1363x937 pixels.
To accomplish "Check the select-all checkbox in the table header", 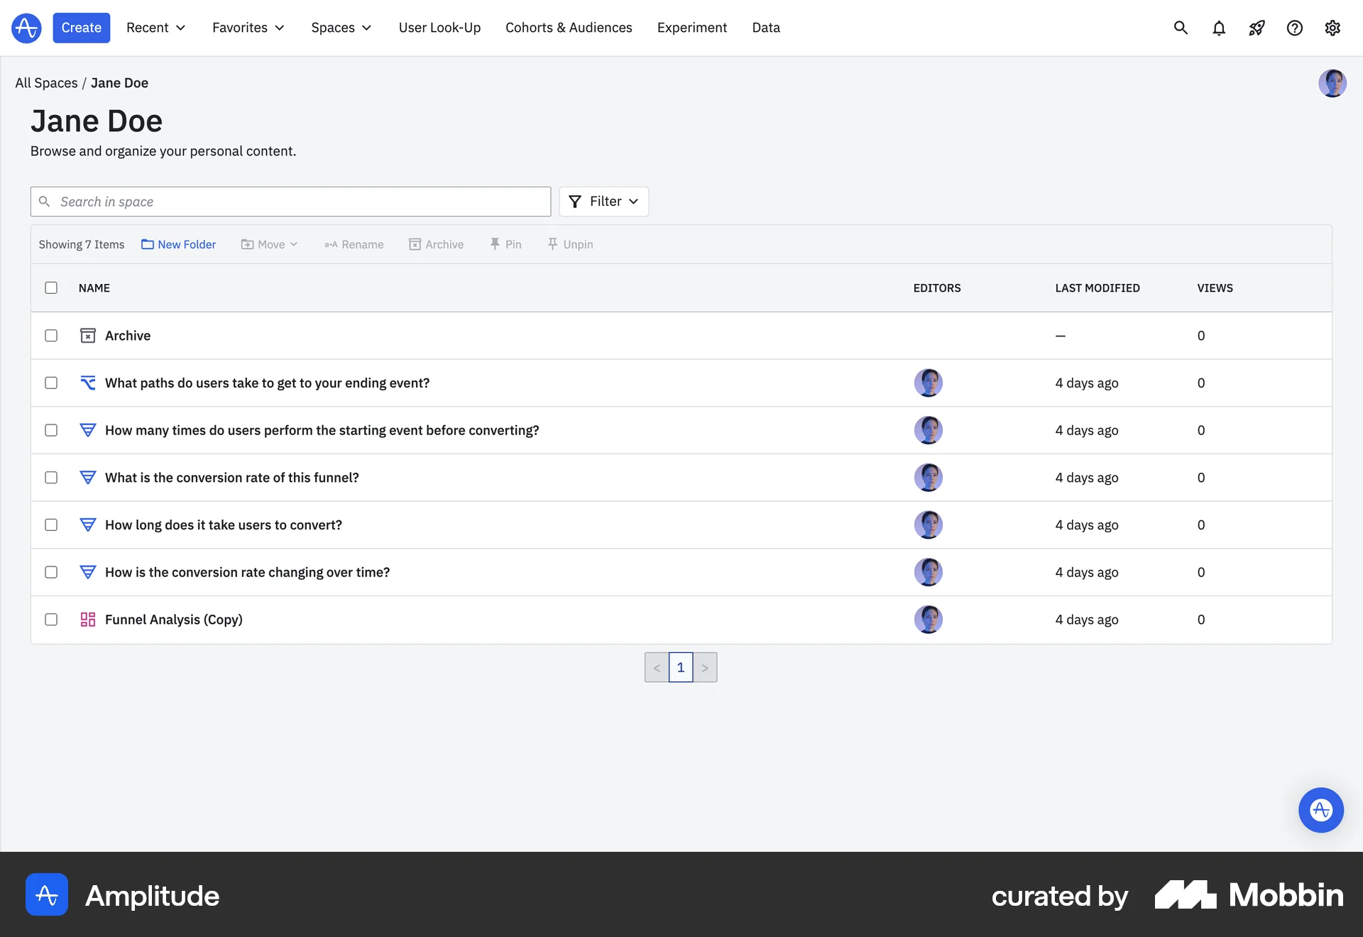I will [x=51, y=287].
